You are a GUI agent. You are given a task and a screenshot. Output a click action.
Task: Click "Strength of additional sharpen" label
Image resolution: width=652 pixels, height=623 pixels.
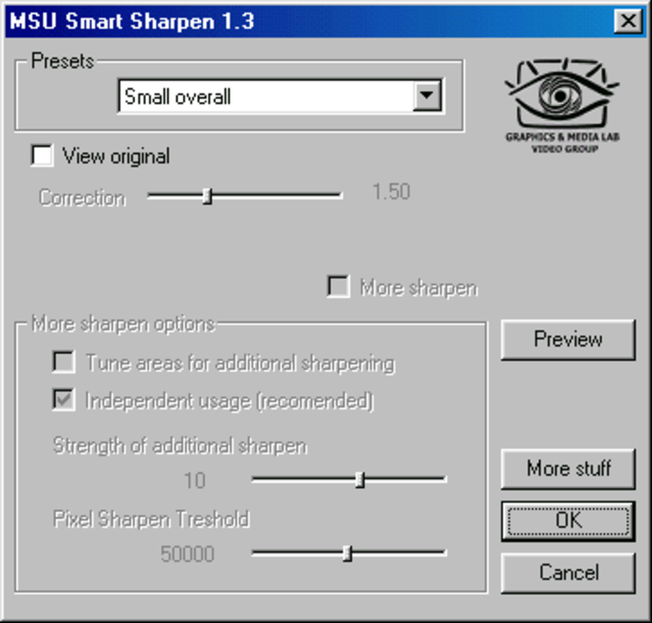(x=180, y=446)
